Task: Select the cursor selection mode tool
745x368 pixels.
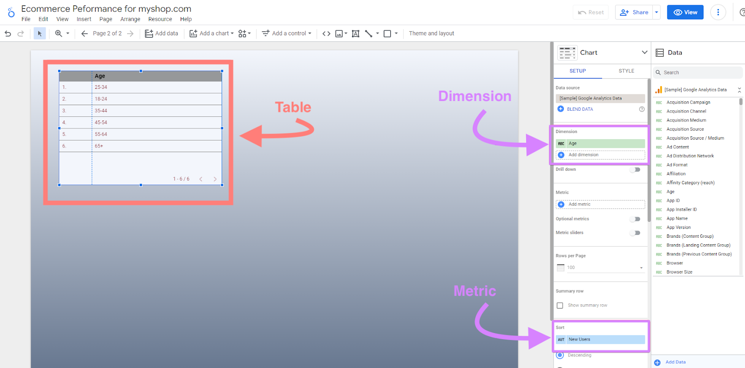Action: (40, 33)
